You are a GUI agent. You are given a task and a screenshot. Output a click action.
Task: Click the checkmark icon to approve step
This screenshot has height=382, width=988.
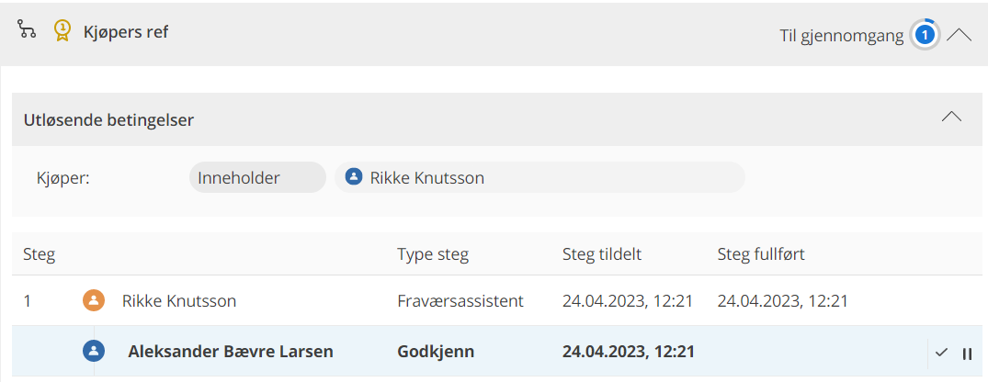(x=941, y=353)
